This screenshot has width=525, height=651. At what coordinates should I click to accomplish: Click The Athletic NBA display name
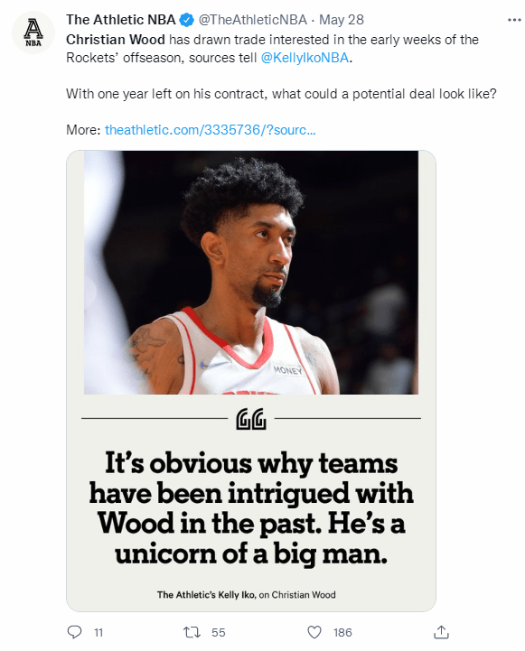[x=121, y=20]
